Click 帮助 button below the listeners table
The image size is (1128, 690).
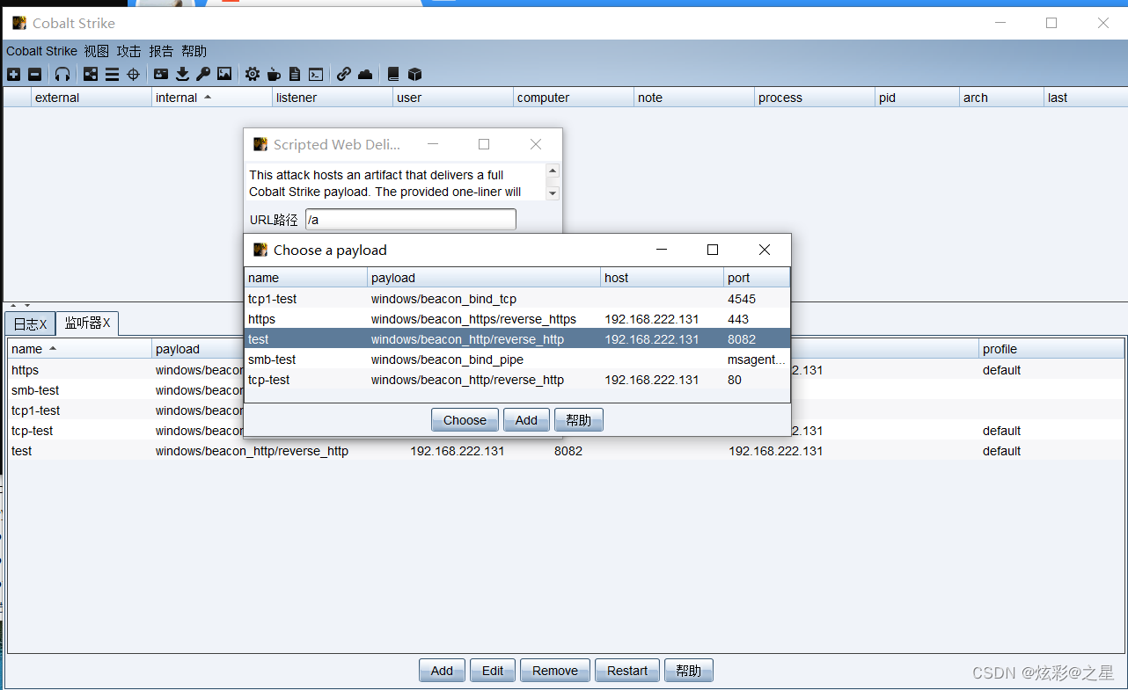[x=689, y=671]
